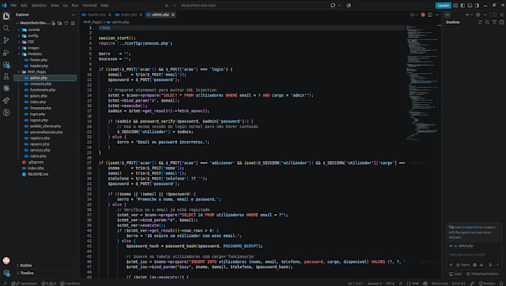The width and height of the screenshot is (506, 286).
Task: Open the Manage gear in activity bar
Action: click(6, 273)
